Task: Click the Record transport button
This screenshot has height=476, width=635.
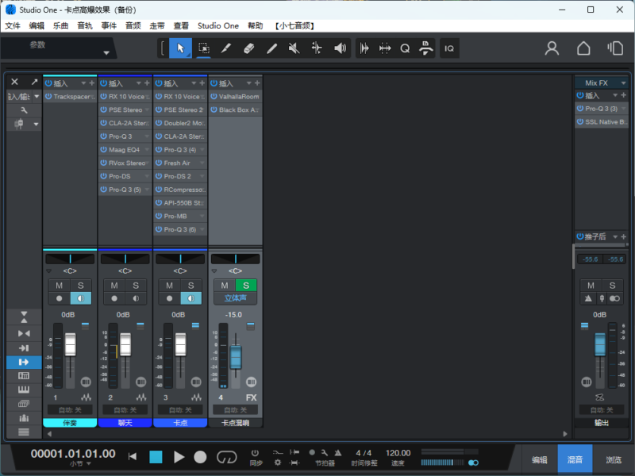Action: [200, 457]
